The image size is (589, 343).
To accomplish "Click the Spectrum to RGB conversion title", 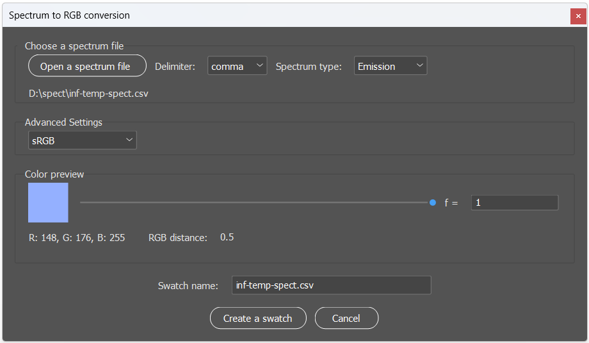I will [70, 15].
